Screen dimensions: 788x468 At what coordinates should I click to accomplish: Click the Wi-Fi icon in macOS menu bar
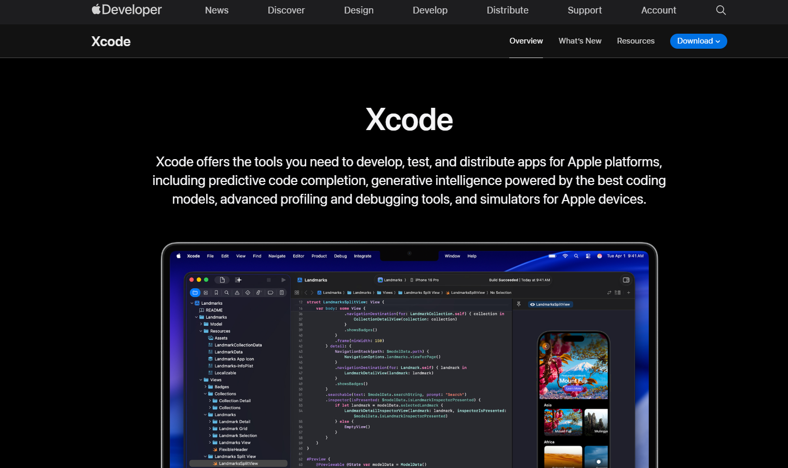(565, 256)
